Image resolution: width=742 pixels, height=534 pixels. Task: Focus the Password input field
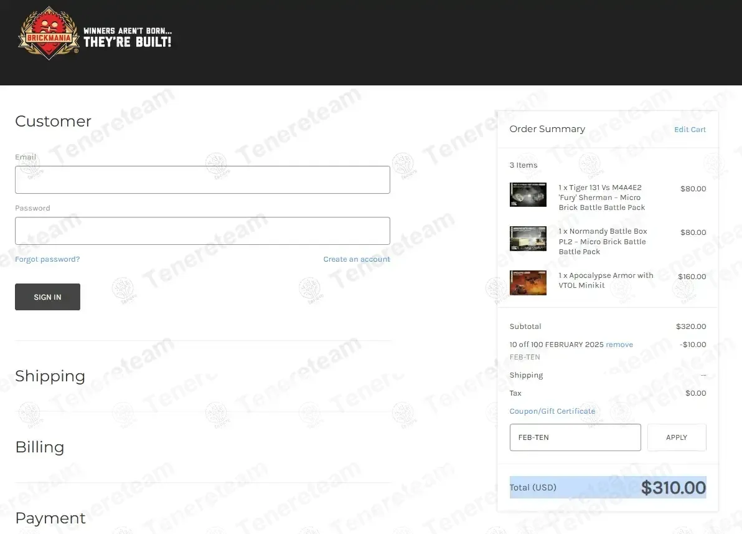point(202,231)
